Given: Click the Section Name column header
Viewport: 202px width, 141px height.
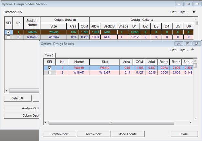Looking at the screenshot, I should click(x=32, y=23).
